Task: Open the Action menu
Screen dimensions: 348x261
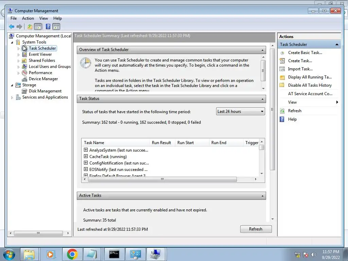Action: click(x=28, y=18)
